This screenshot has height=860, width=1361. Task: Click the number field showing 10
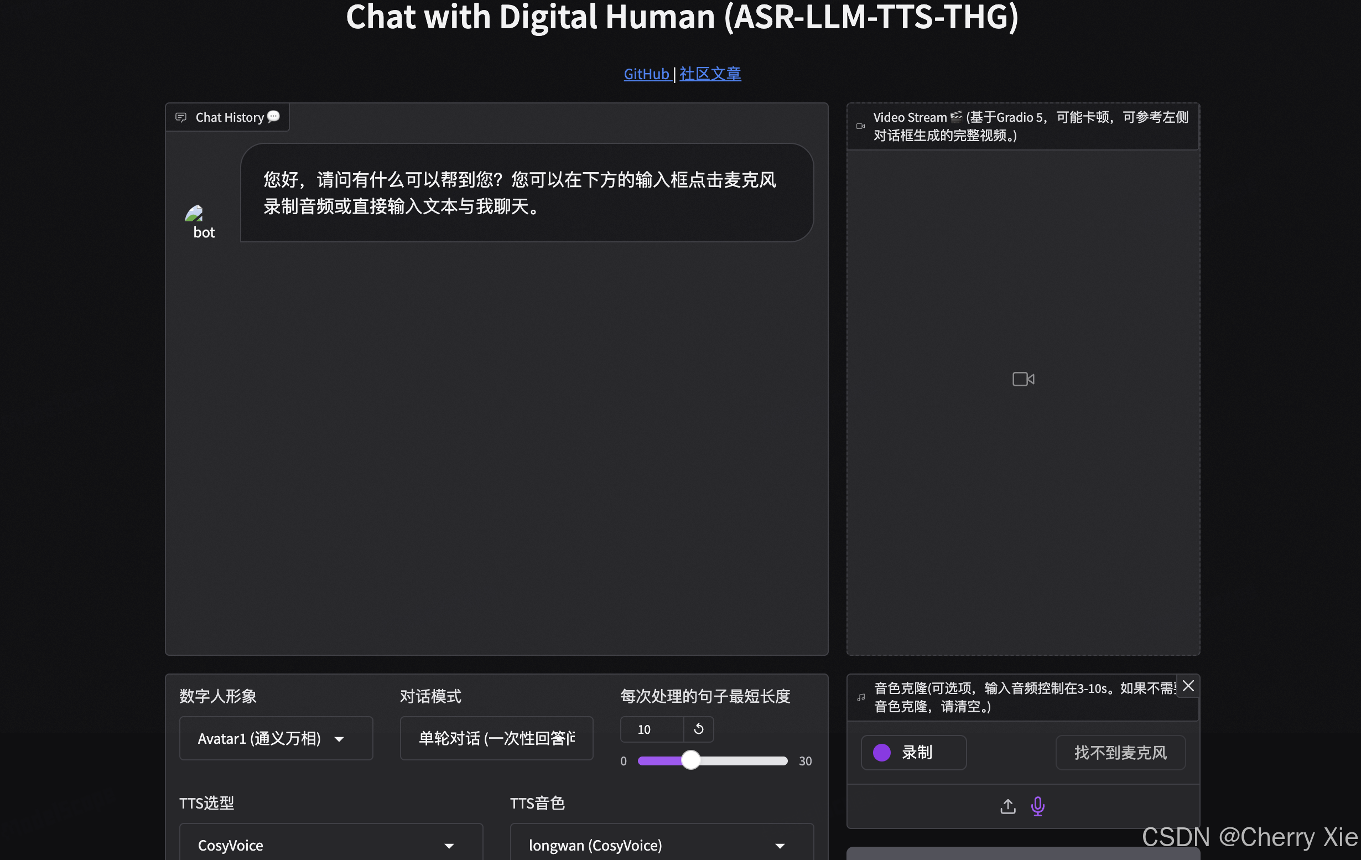(651, 729)
